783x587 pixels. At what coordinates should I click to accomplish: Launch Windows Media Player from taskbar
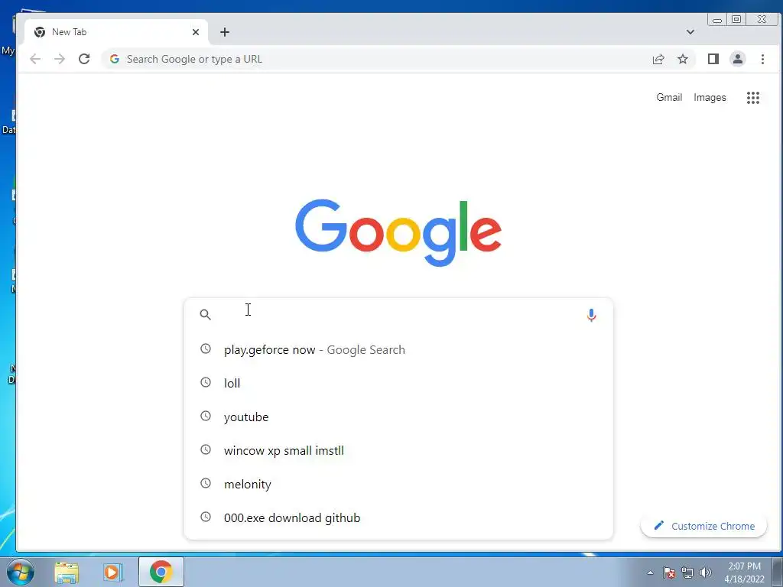tap(113, 572)
